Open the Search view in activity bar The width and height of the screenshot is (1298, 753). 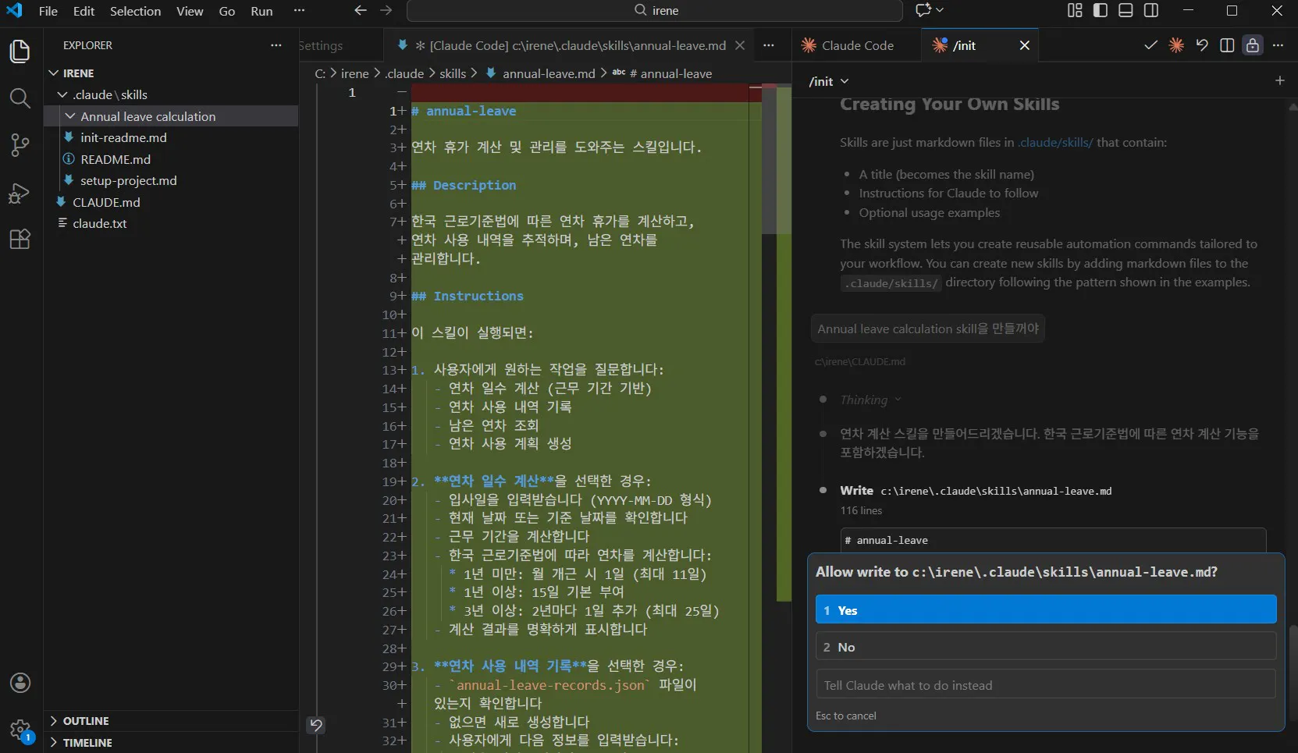[x=20, y=98]
